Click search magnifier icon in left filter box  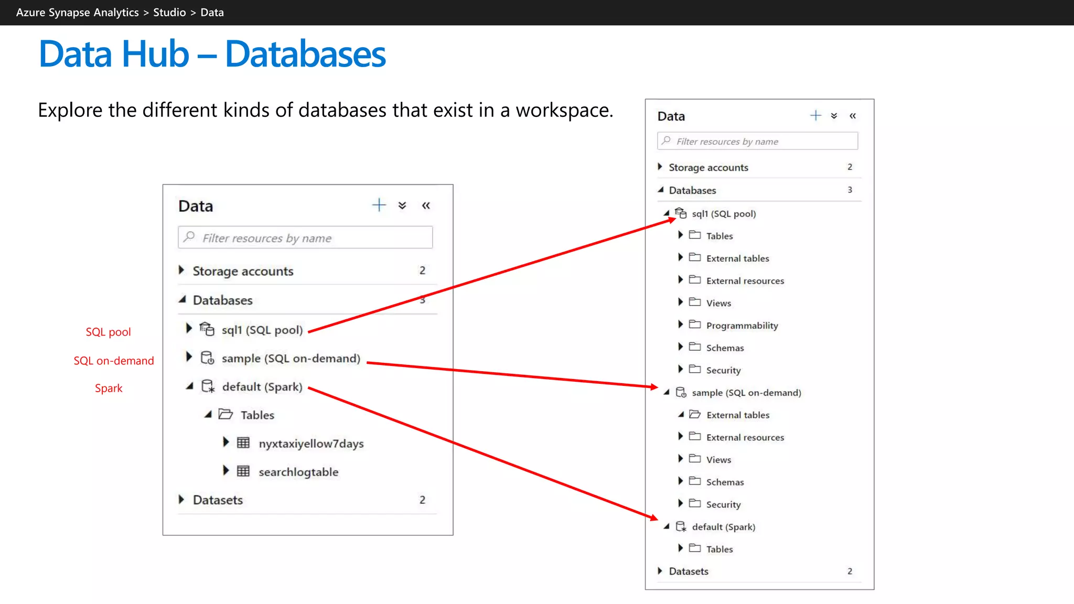pos(189,237)
